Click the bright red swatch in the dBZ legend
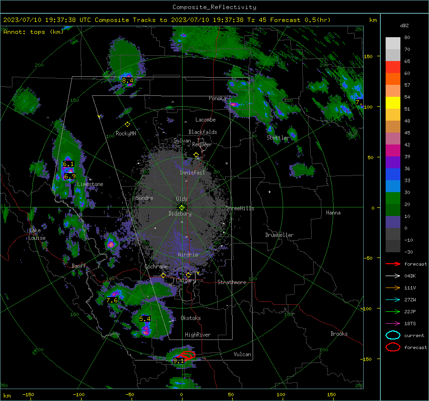This screenshot has width=429, height=401. point(393,67)
